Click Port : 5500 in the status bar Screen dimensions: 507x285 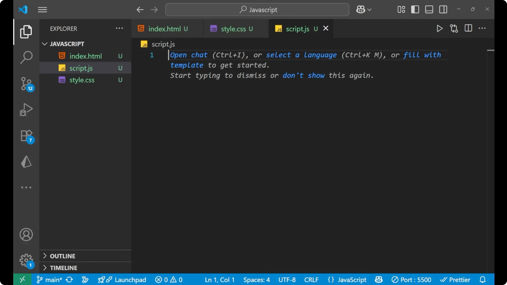[x=411, y=279]
